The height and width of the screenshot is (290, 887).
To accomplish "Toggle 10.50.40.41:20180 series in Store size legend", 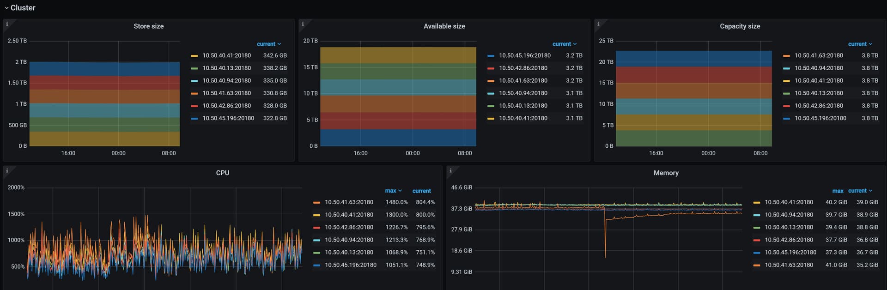I will pyautogui.click(x=226, y=55).
